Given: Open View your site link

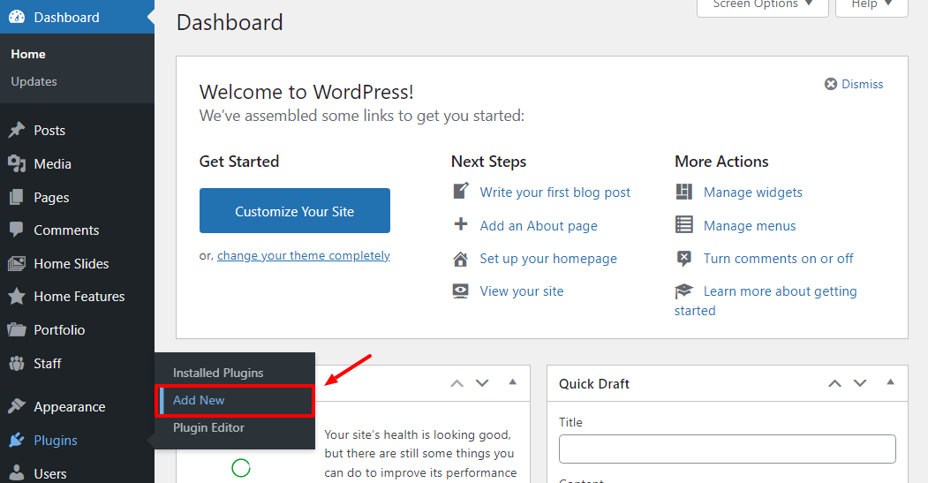Looking at the screenshot, I should click(x=522, y=291).
